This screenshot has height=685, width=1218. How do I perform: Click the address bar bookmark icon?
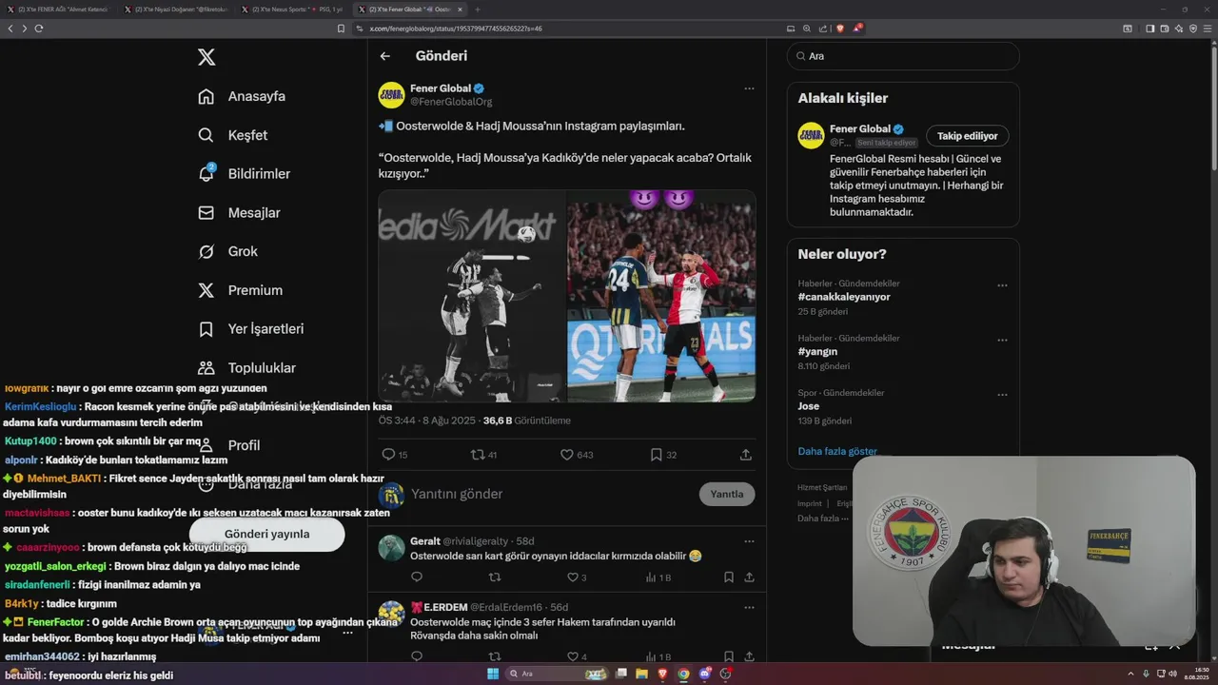click(342, 29)
